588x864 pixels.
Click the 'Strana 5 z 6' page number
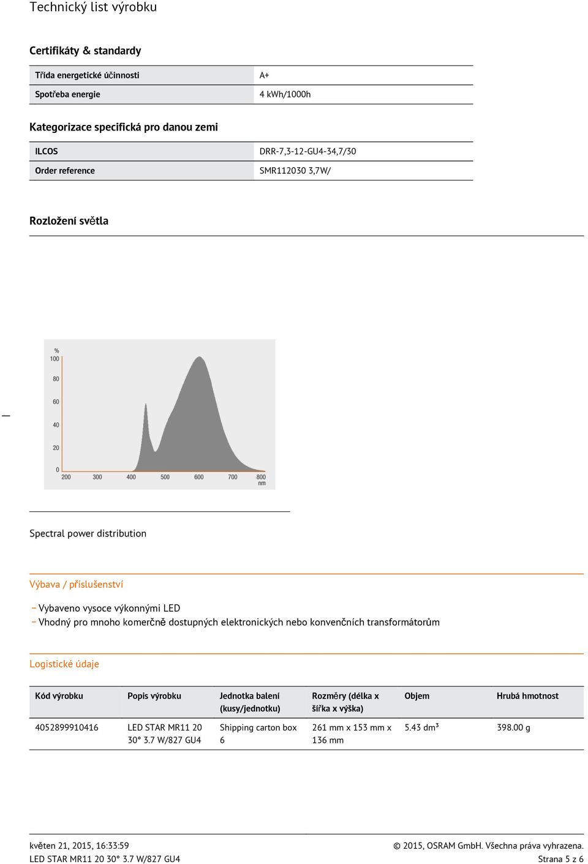[x=560, y=859]
